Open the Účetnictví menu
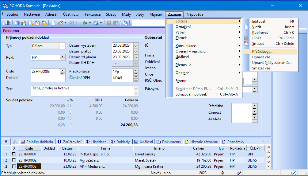This screenshot has width=308, height=176. 71,14
